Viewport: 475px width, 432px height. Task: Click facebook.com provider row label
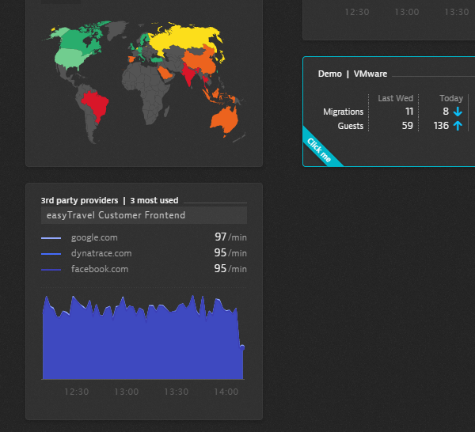tap(100, 269)
